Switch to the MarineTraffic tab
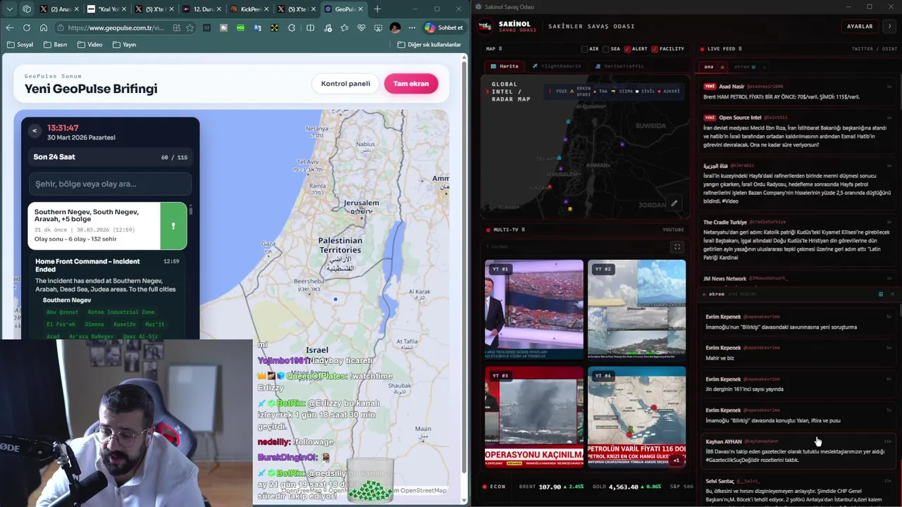The image size is (902, 507). [620, 66]
